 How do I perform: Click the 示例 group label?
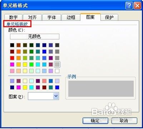click(71, 77)
